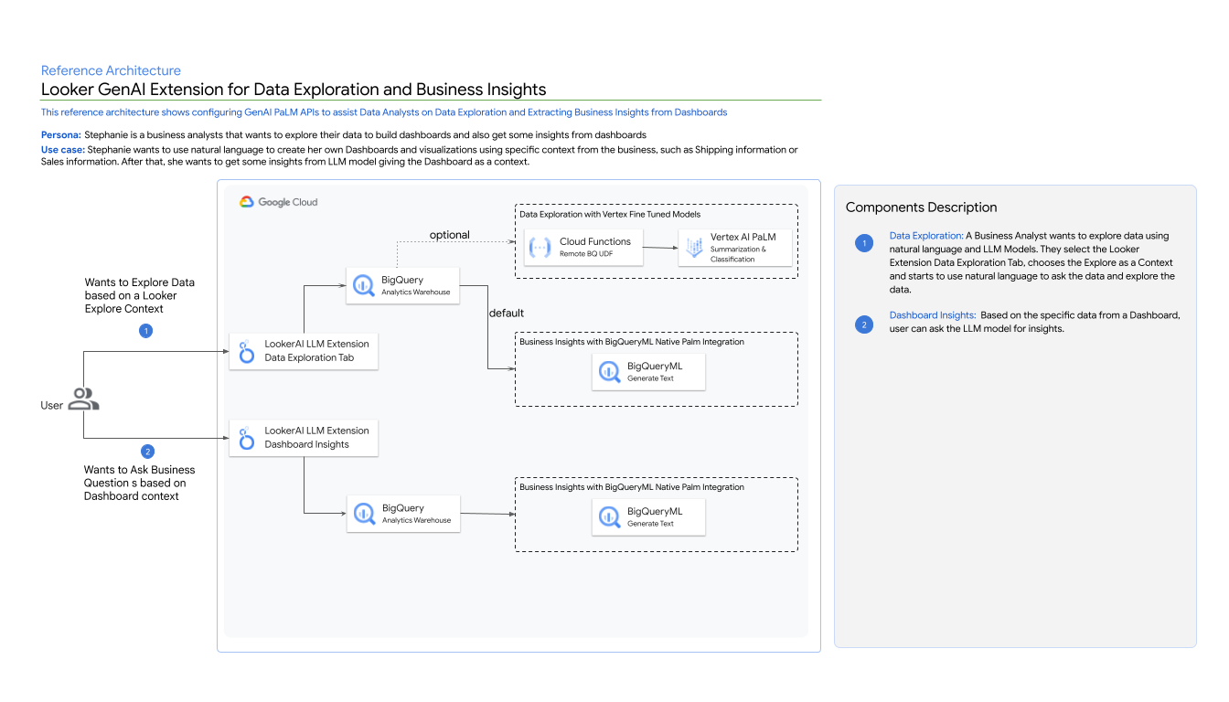The image size is (1229, 702).
Task: Click Business Insights title in the bottom dashed box
Action: [632, 487]
